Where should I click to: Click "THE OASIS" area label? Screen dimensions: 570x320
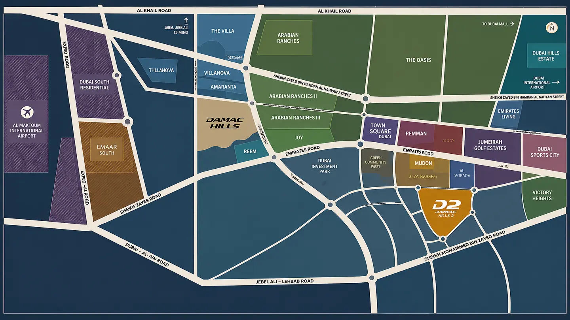(x=418, y=60)
